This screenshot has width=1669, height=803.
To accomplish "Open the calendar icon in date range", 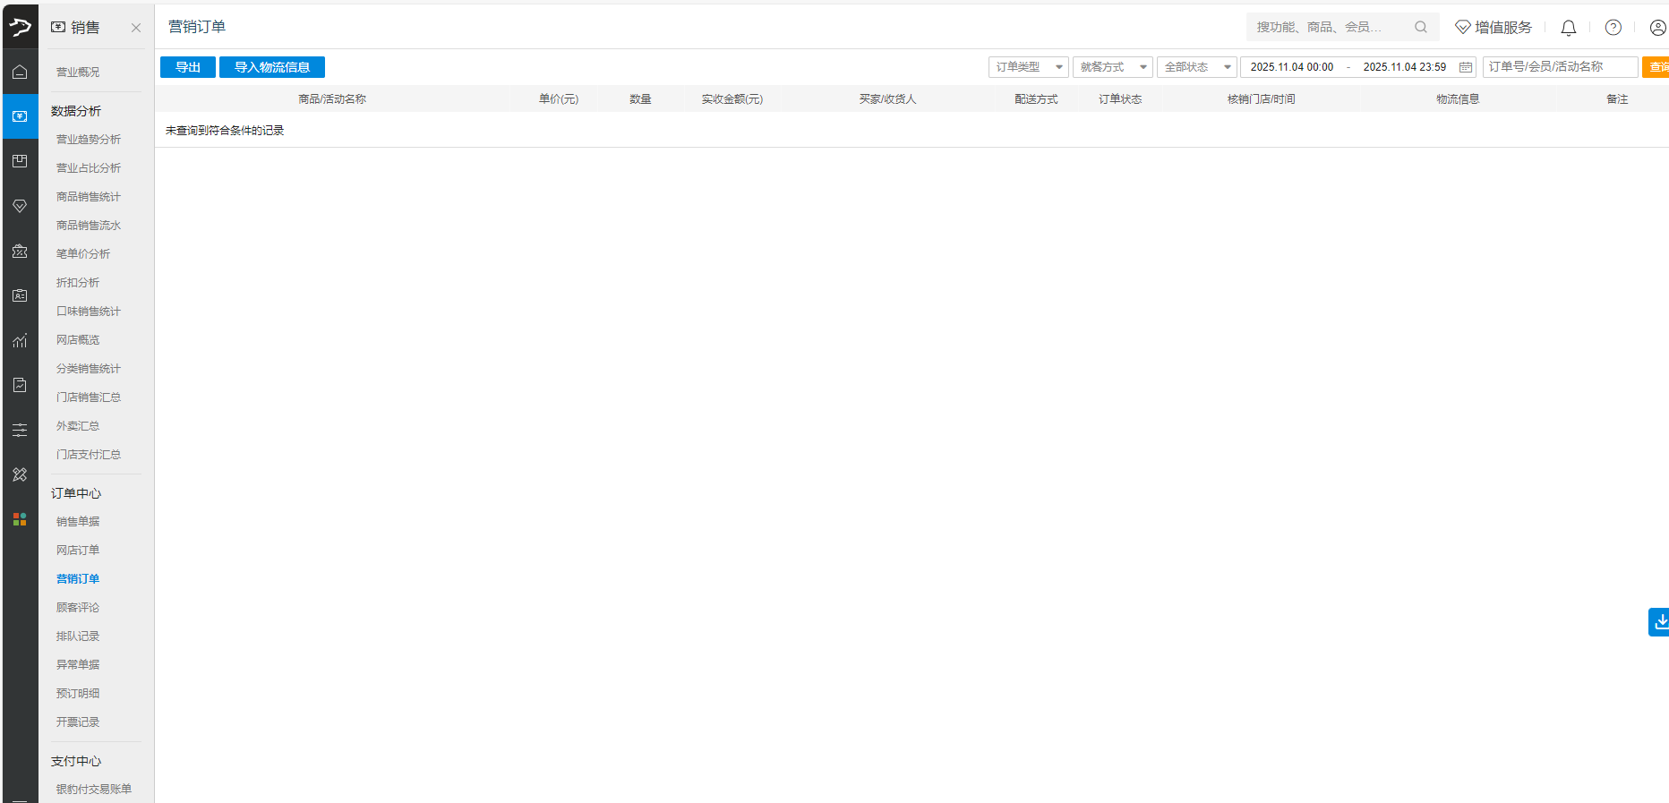I will [x=1465, y=67].
